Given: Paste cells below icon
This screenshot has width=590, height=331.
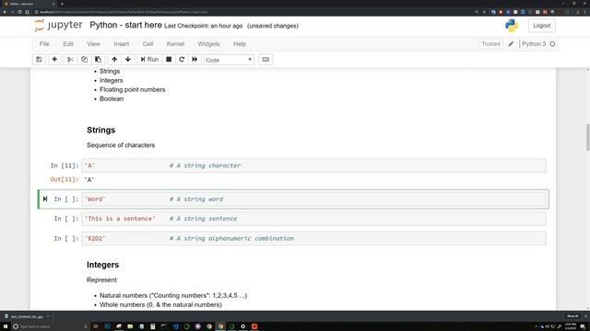Looking at the screenshot, I should (98, 59).
